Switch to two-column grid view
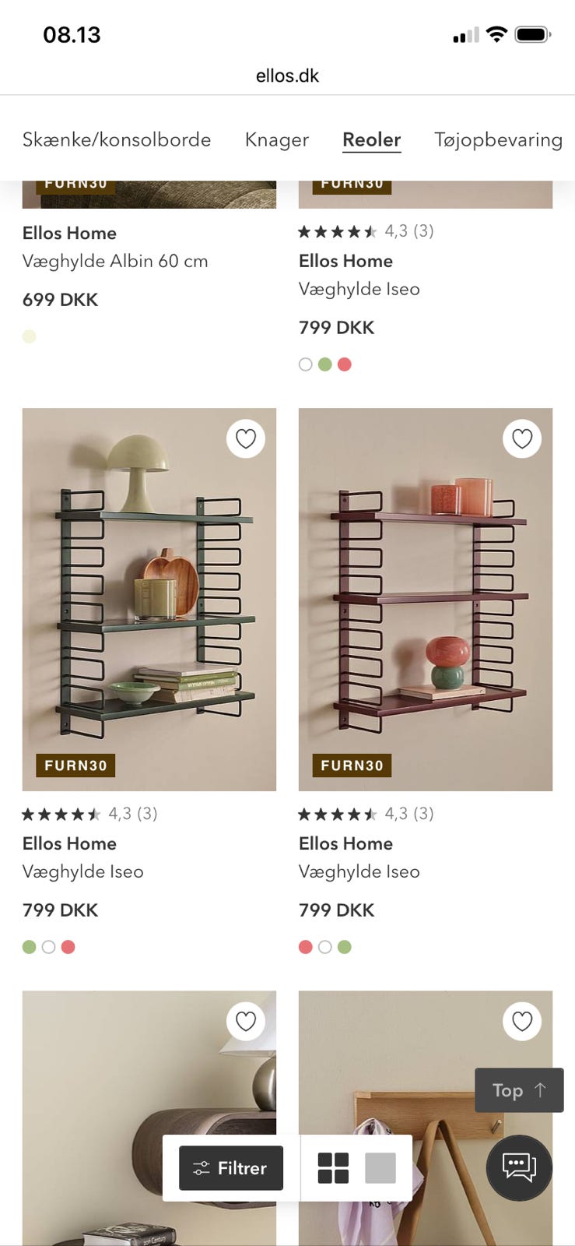 [x=333, y=1168]
